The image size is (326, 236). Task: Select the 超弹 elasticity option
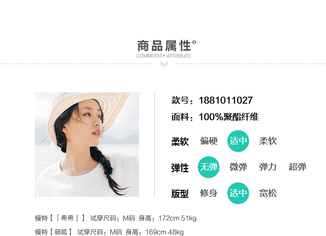[297, 167]
